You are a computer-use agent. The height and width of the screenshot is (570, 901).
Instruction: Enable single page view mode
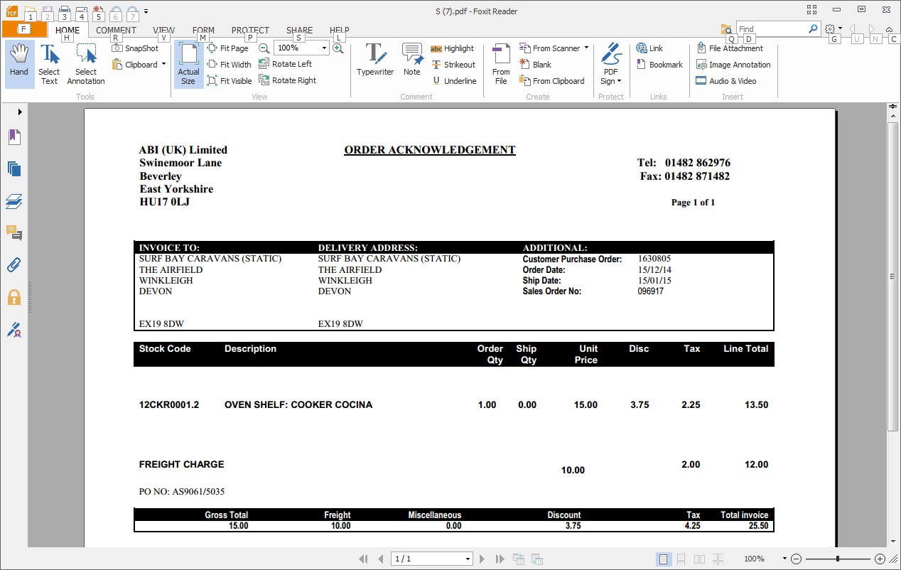click(663, 559)
